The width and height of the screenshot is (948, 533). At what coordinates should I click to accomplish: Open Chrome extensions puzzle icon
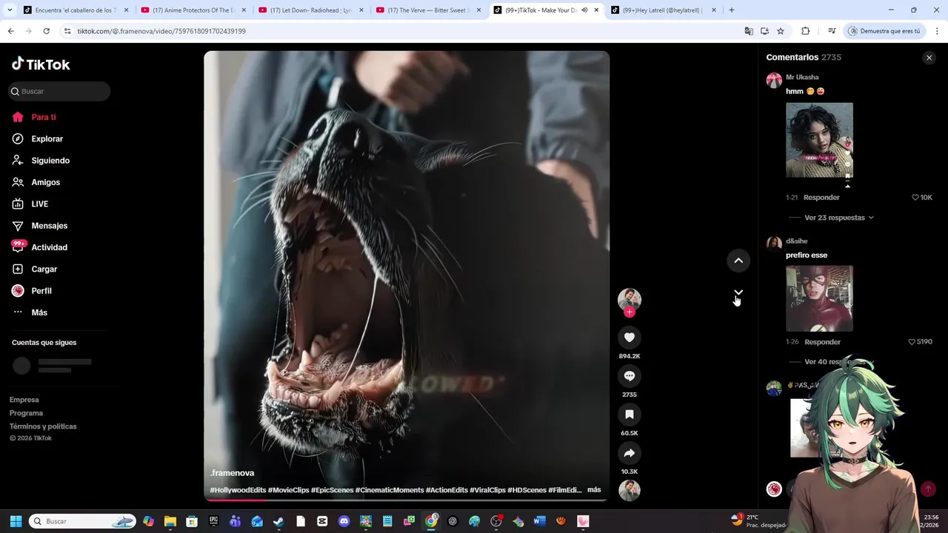pos(806,31)
